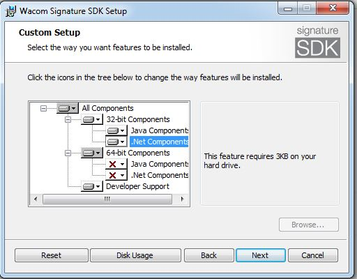The height and width of the screenshot is (279, 357).
Task: Collapse the 32-bit Components branch
Action: pos(68,119)
